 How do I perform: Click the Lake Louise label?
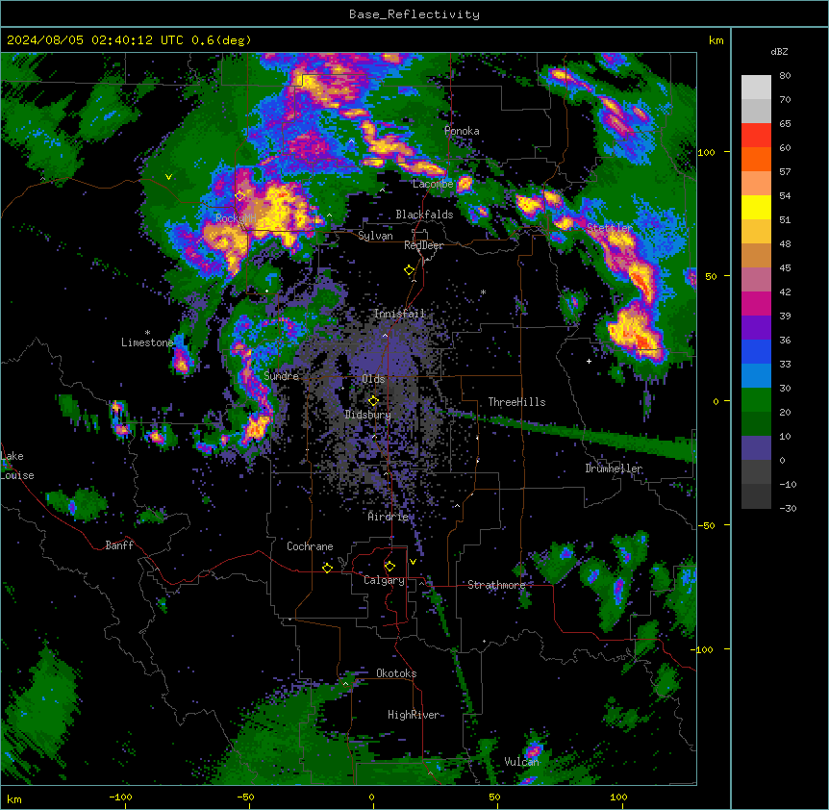[17, 466]
